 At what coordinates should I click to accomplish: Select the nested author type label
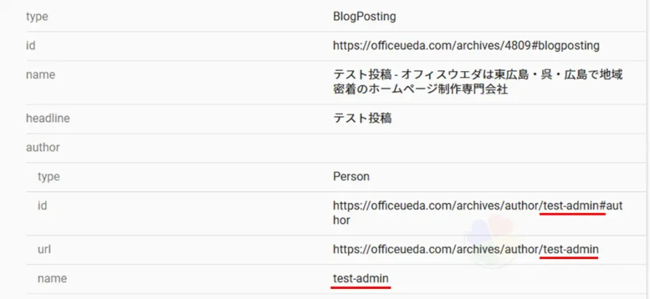tap(48, 177)
